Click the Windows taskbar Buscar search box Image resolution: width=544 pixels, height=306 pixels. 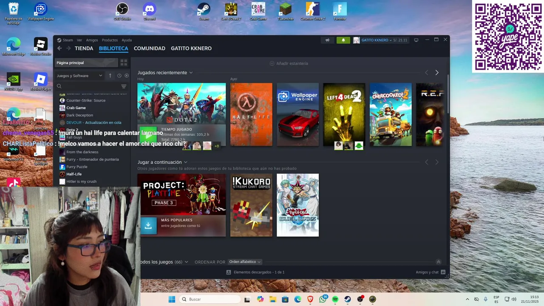(210, 299)
